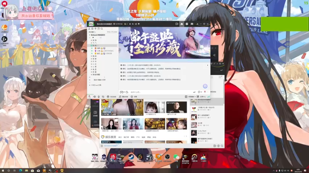The width and height of the screenshot is (309, 173).
Task: Go to the next page of 娱乐表演
Action: point(186,136)
